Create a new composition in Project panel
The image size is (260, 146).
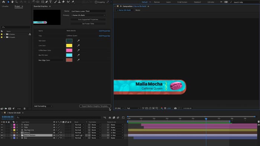click(x=10, y=108)
